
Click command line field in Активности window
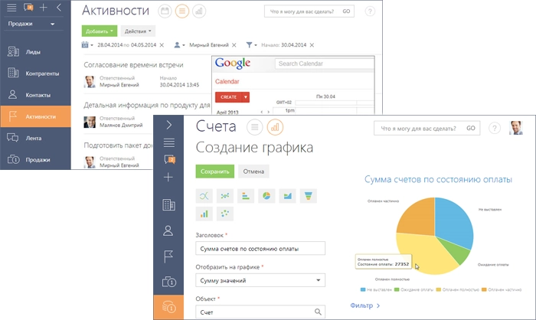(x=302, y=11)
